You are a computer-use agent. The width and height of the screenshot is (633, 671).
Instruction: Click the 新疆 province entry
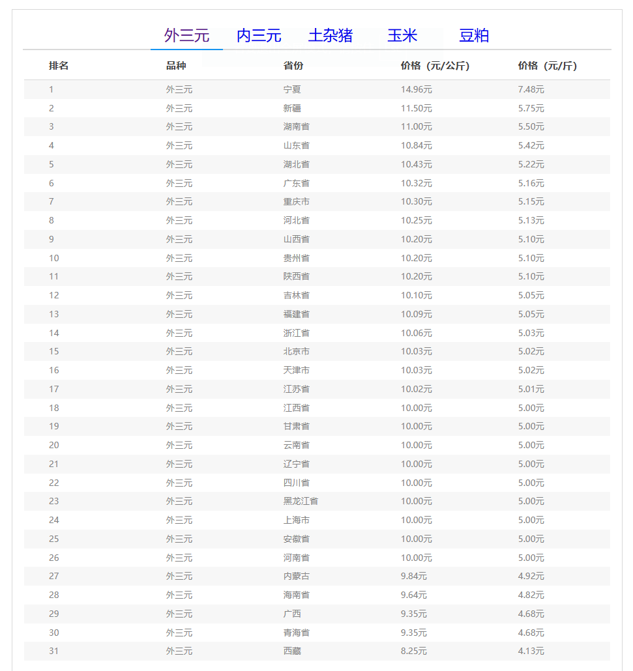(292, 108)
